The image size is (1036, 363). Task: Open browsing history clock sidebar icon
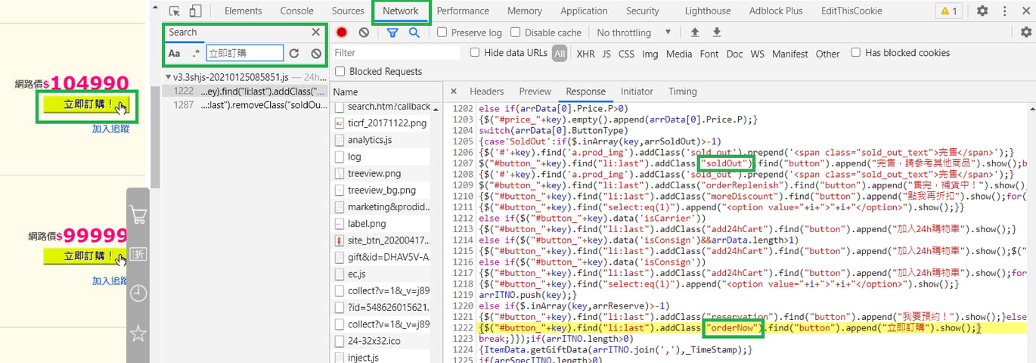[138, 293]
